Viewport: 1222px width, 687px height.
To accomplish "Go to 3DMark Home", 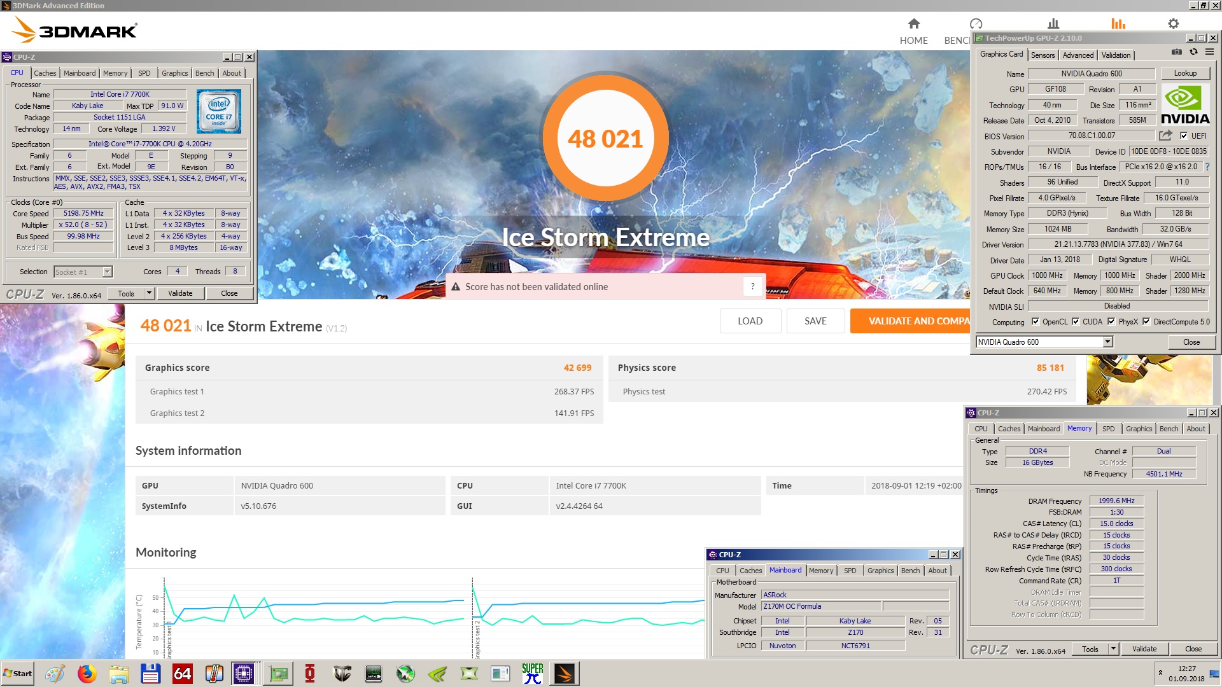I will (x=913, y=31).
